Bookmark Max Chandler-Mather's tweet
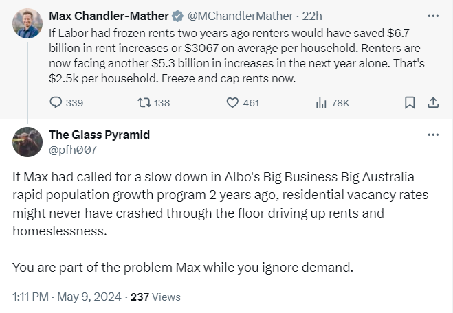 (410, 103)
